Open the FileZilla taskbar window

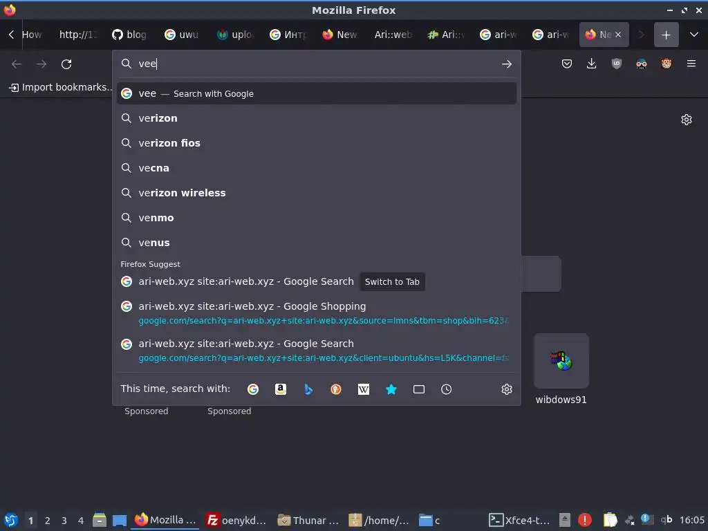click(x=236, y=520)
